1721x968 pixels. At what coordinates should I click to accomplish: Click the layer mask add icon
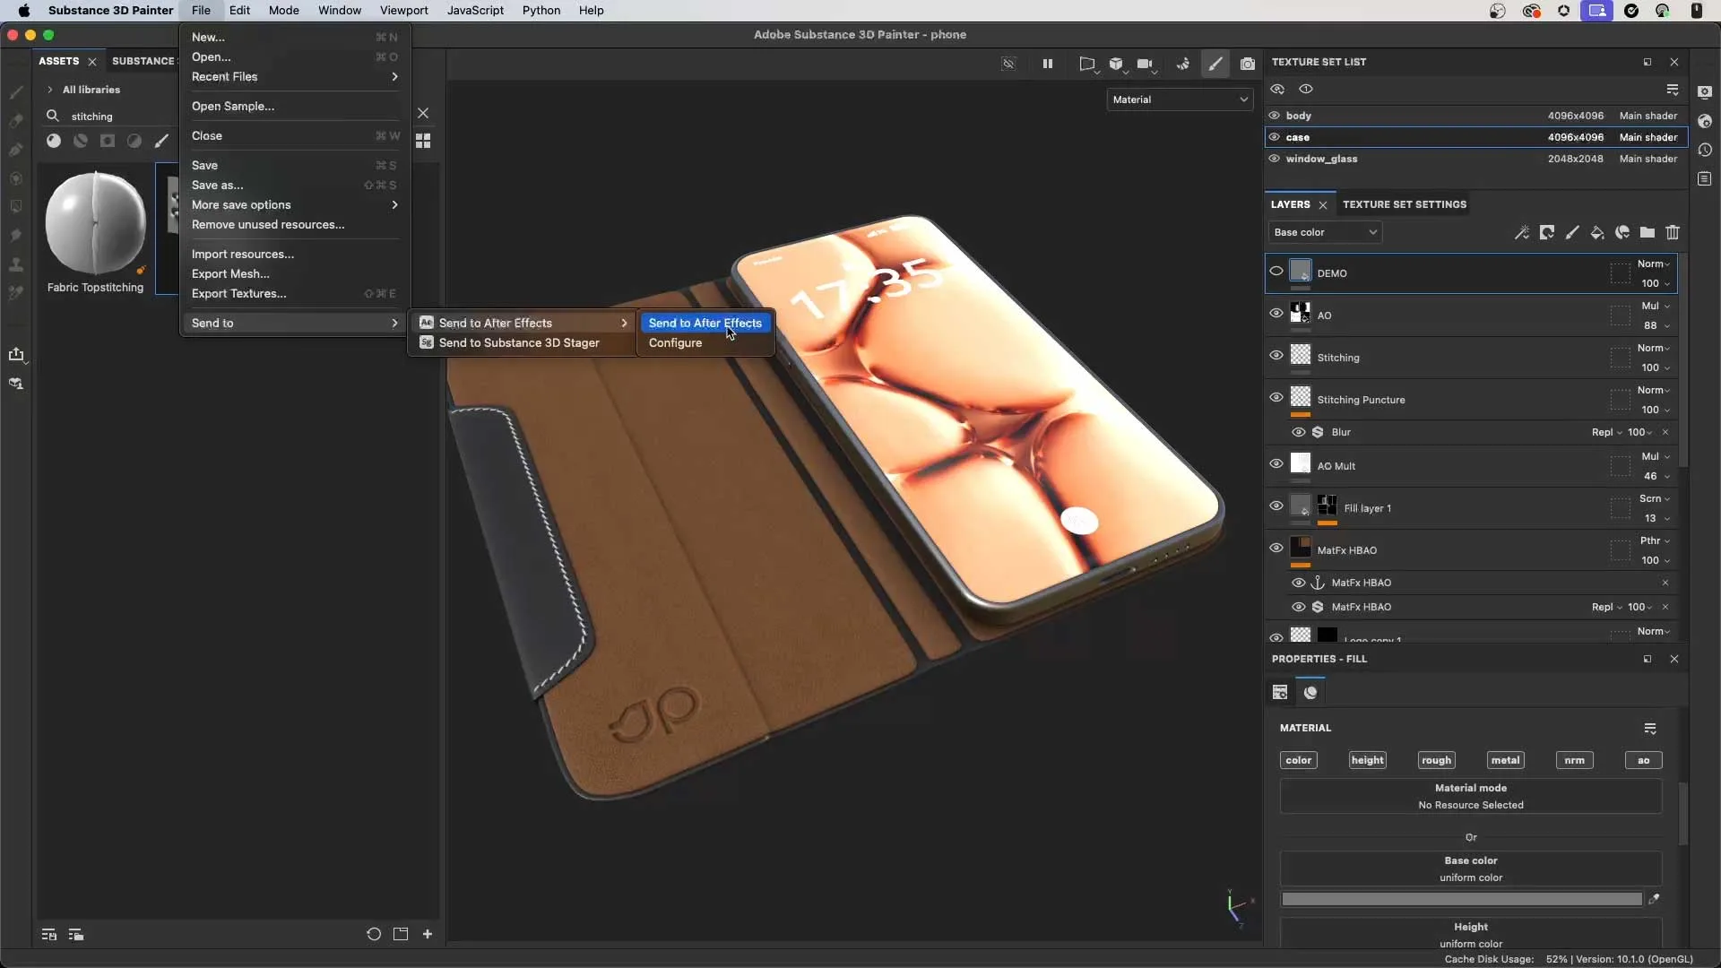[x=1547, y=231]
